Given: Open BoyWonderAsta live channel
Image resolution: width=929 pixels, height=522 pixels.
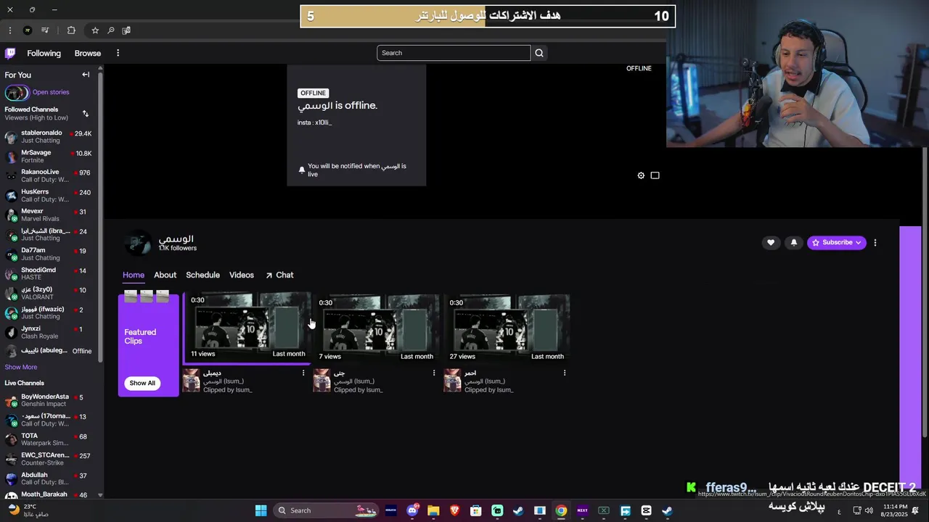Looking at the screenshot, I should (50, 400).
